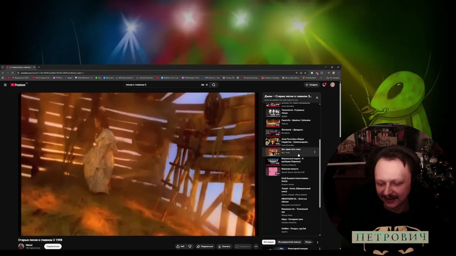This screenshot has width=456, height=256.
Task: Open the Manul channel avatar
Action: (21, 246)
